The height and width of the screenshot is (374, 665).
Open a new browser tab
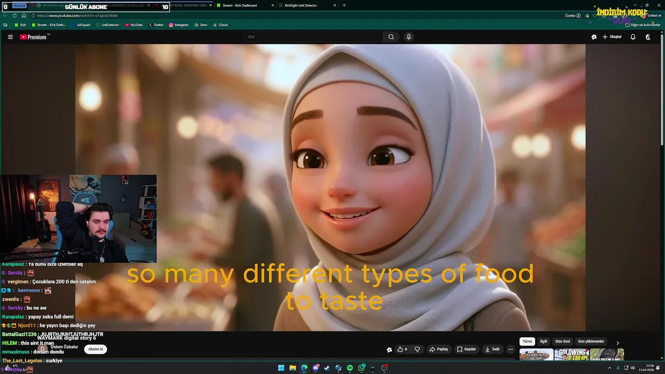click(344, 5)
